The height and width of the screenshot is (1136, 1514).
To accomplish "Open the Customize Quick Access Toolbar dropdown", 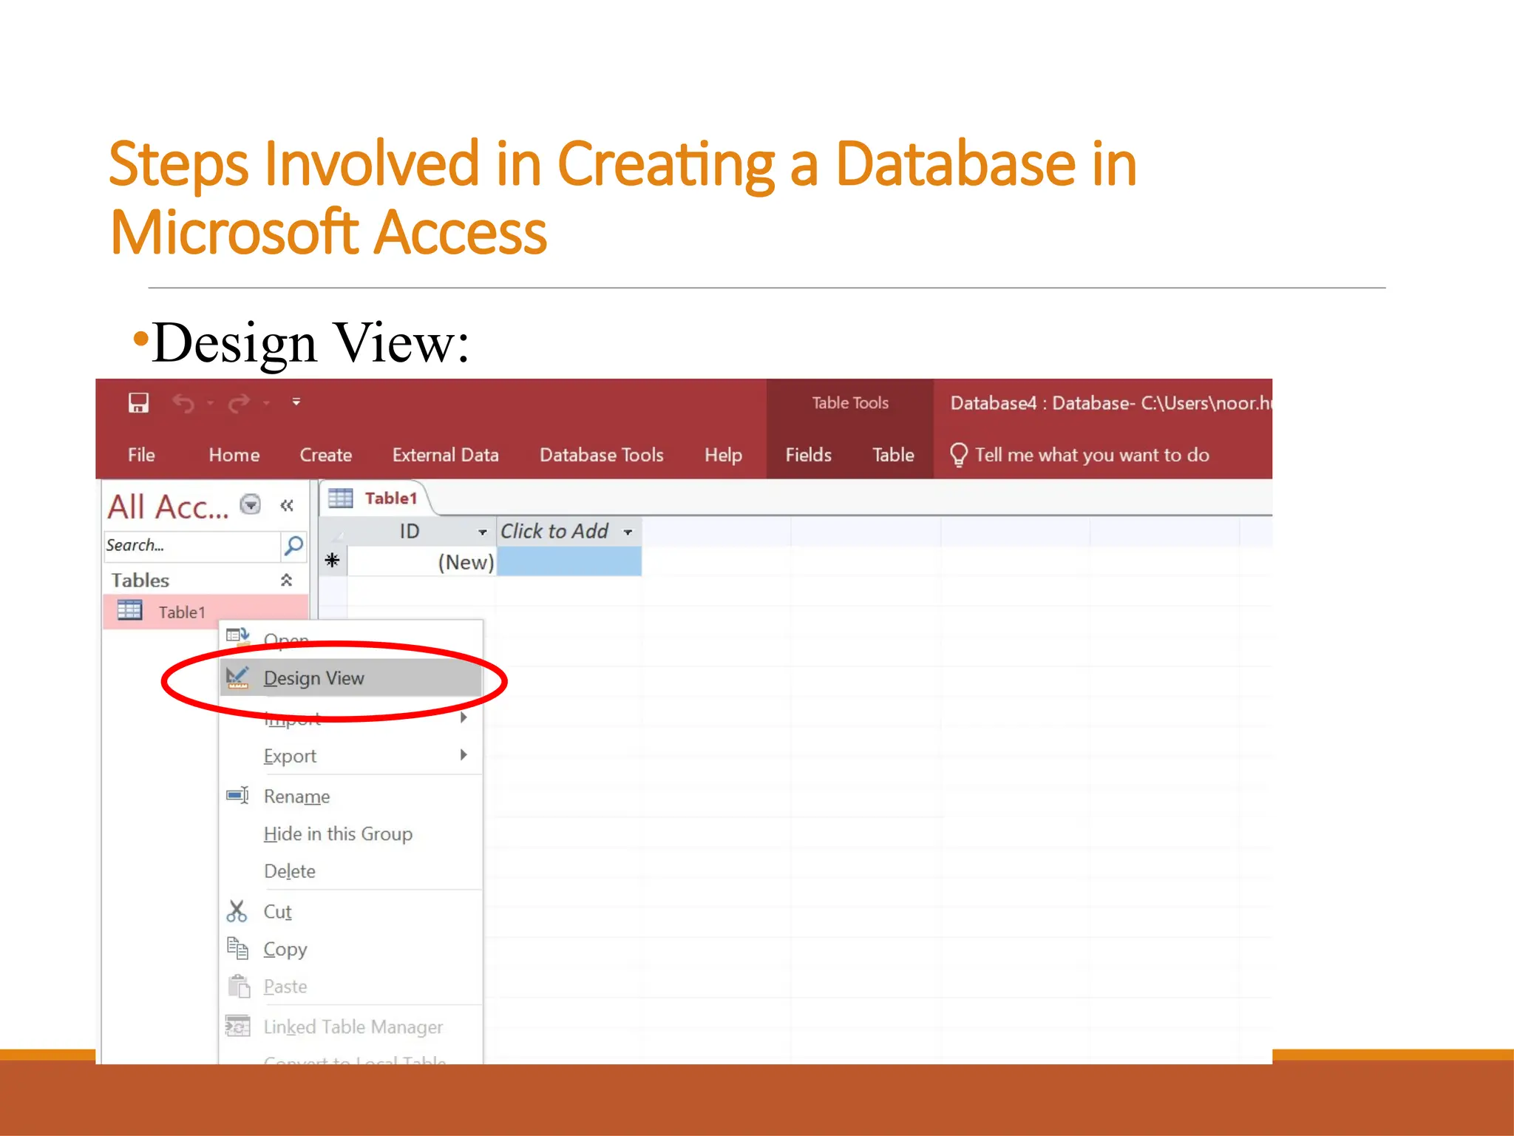I will (296, 402).
